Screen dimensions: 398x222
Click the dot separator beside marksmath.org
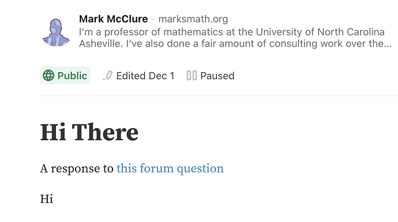pyautogui.click(x=153, y=19)
